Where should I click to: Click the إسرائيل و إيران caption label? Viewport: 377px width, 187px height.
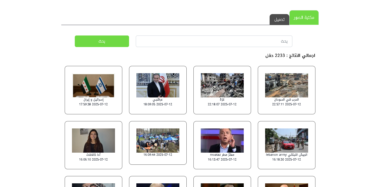click(x=93, y=100)
